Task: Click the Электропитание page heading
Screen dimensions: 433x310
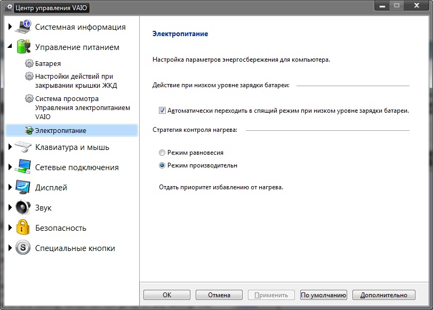Action: tap(180, 34)
